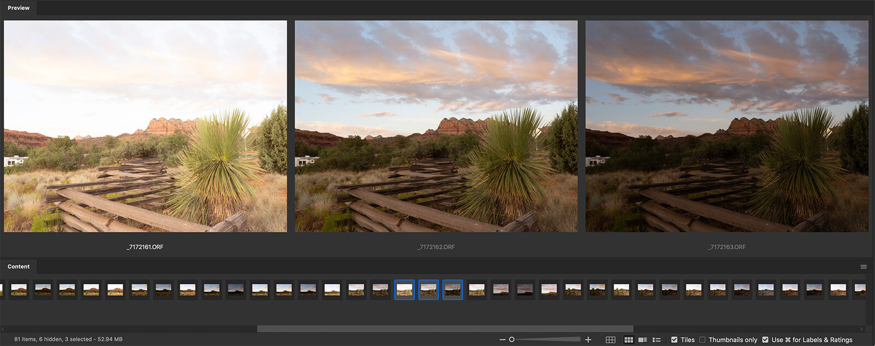Select the Content panel tab
The width and height of the screenshot is (875, 346).
(x=19, y=267)
